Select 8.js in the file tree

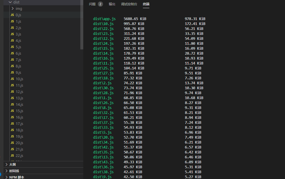click(x=18, y=66)
